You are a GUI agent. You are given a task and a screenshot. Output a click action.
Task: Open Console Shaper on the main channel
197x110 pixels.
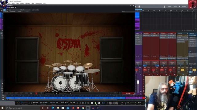pyautogui.click(x=193, y=35)
